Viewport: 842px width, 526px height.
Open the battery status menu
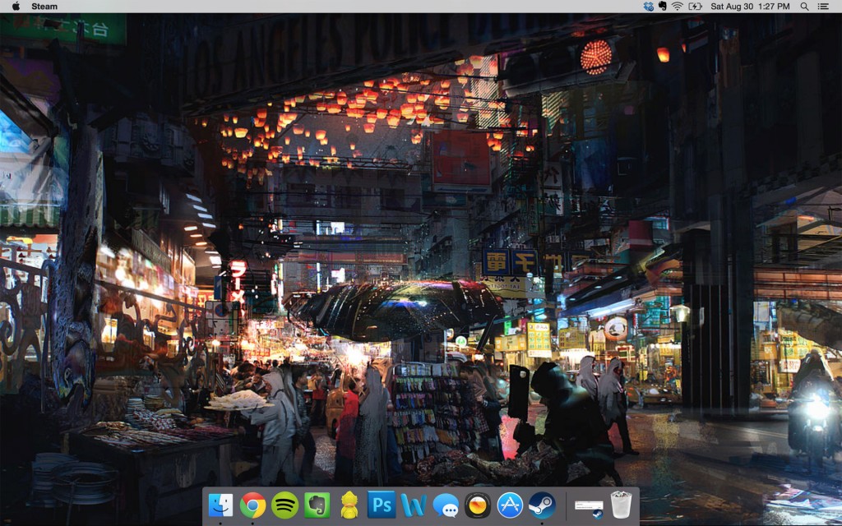[x=695, y=7]
